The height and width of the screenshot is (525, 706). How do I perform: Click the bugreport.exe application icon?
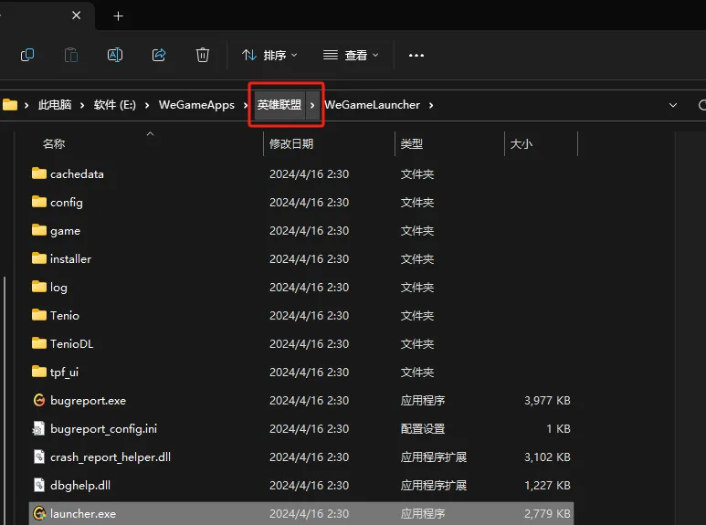39,400
